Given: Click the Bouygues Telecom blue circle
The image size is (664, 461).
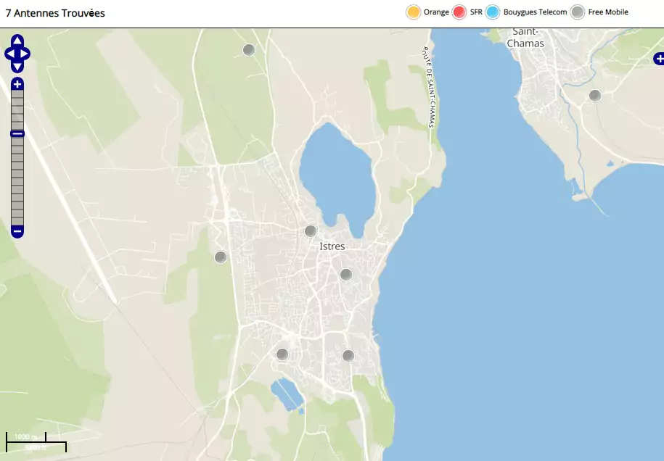Looking at the screenshot, I should click(493, 12).
